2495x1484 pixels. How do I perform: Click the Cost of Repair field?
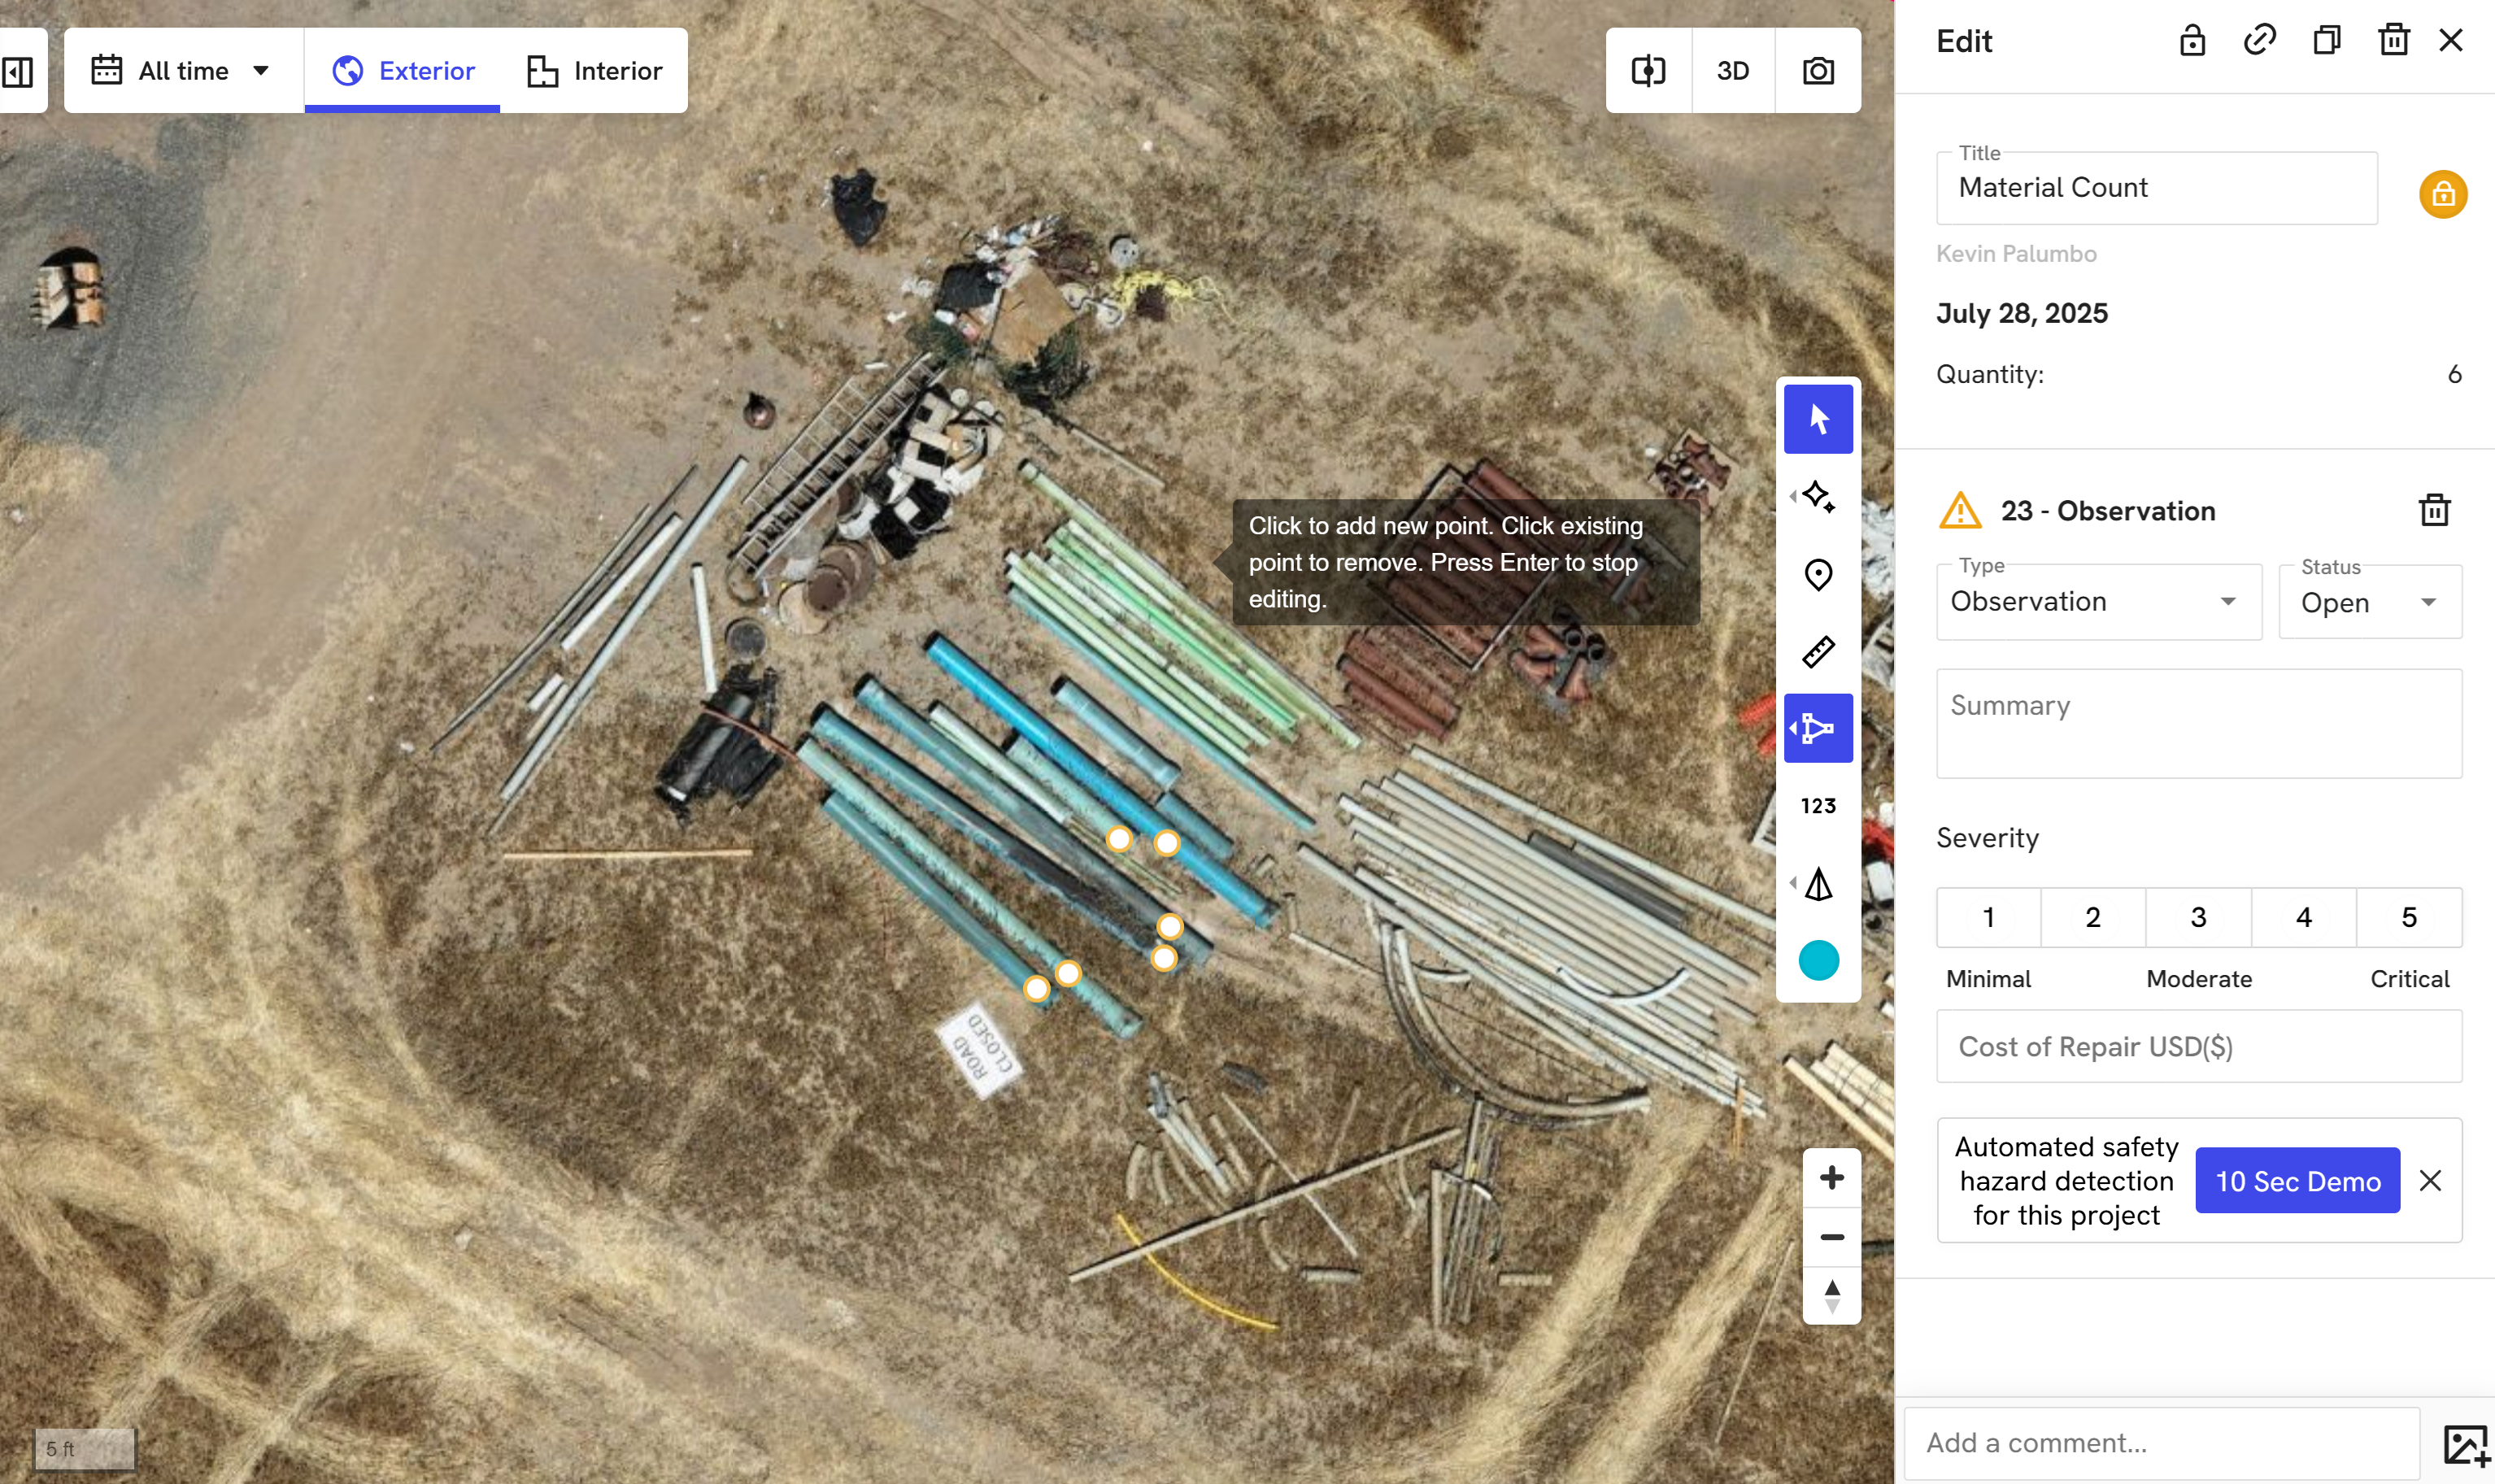point(2197,1046)
